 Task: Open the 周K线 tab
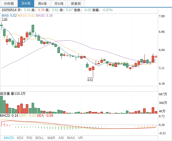42,4
